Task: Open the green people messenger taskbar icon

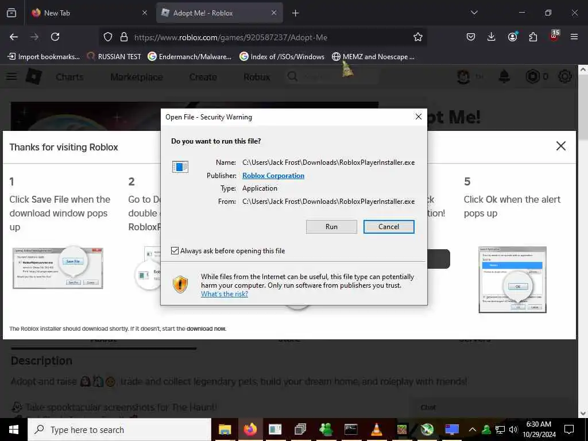Action: click(x=326, y=430)
